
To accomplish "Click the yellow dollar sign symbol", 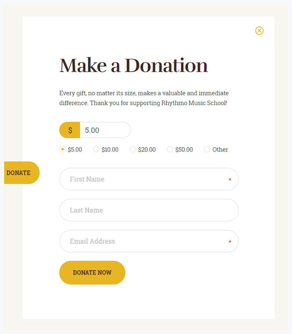I will [x=69, y=130].
